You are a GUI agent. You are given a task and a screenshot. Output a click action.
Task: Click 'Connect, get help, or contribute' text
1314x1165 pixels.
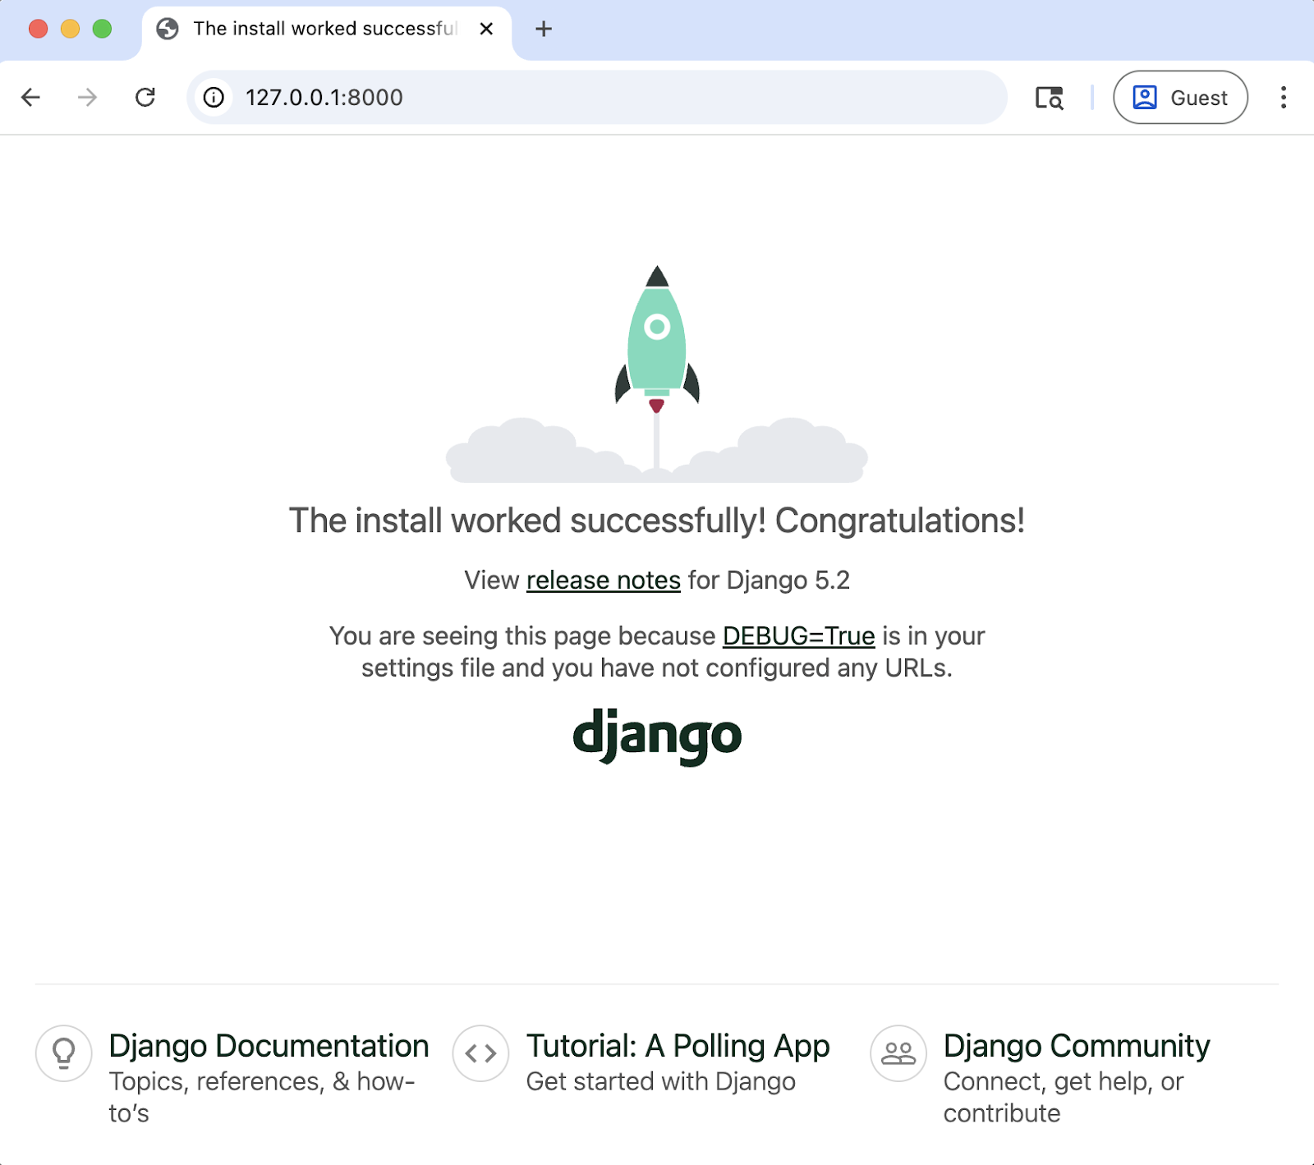click(1064, 1098)
